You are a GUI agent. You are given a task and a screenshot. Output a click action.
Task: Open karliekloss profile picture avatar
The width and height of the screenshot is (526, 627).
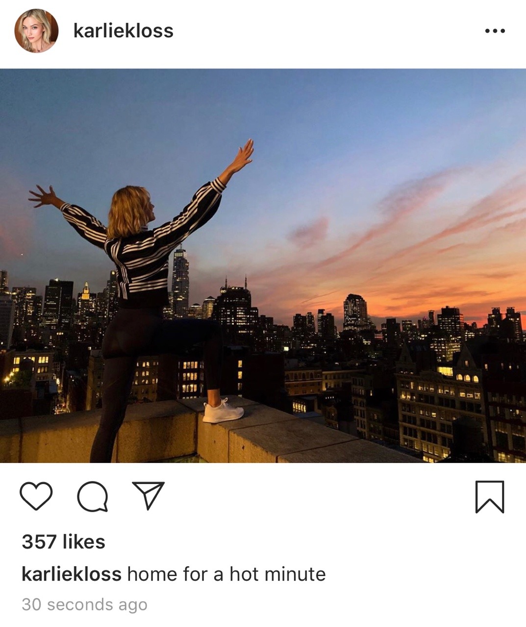[36, 31]
